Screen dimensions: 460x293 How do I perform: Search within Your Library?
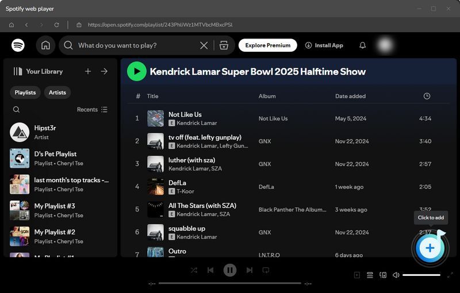[16, 110]
